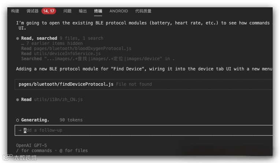Open the 代码质量 tab
280x163 pixels.
tap(143, 11)
